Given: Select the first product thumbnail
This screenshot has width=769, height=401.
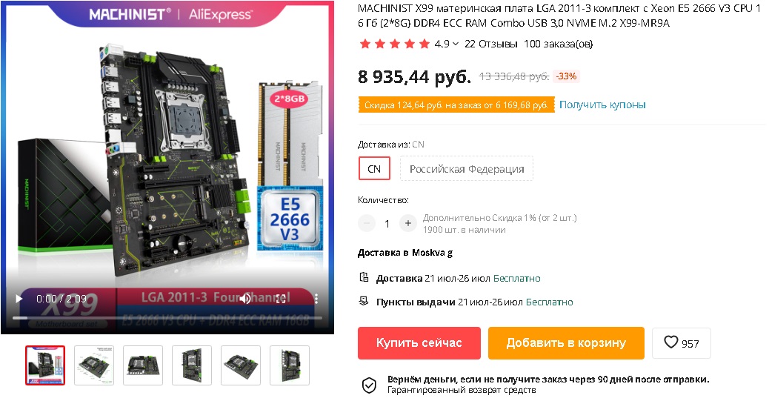Looking at the screenshot, I should (x=45, y=365).
